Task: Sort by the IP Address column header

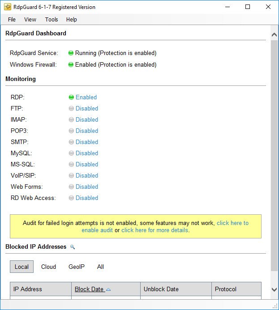Action: click(41, 289)
